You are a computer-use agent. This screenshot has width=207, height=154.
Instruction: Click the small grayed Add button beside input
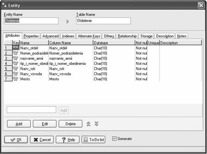click(64, 110)
